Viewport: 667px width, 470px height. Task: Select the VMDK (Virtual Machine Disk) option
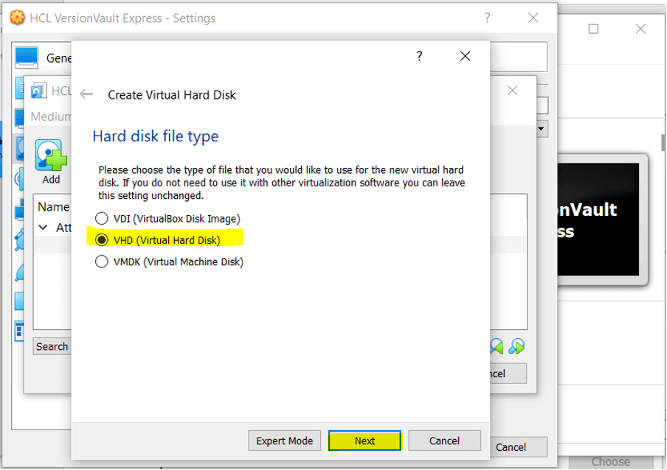coord(169,262)
